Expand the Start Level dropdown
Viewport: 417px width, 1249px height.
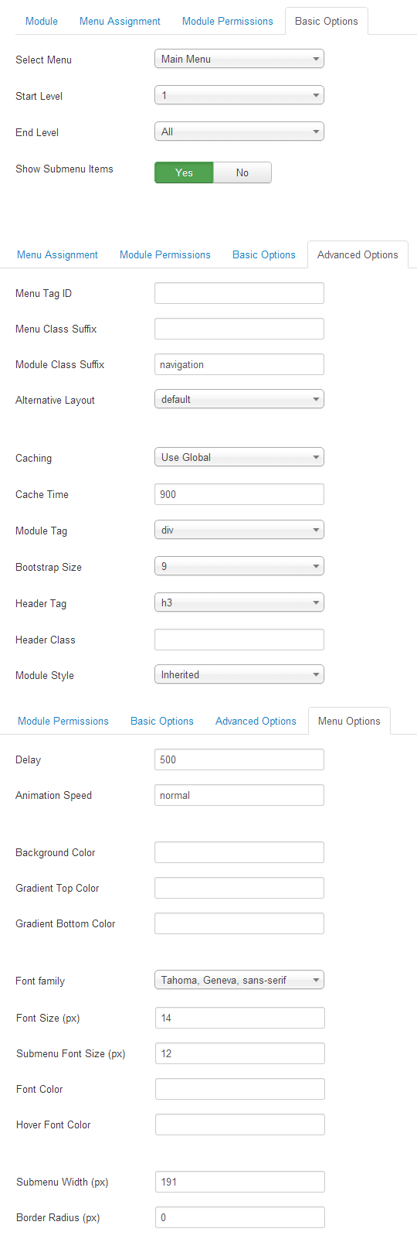pyautogui.click(x=239, y=95)
